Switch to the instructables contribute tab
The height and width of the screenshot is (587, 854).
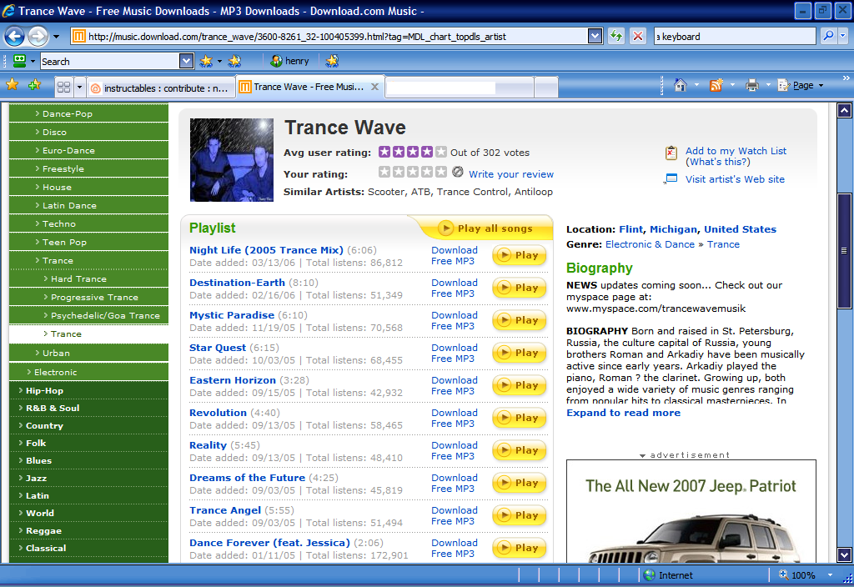click(161, 88)
